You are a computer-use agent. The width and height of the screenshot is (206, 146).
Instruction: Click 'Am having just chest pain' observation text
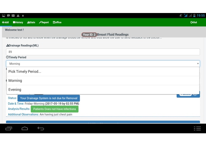pos(56,114)
